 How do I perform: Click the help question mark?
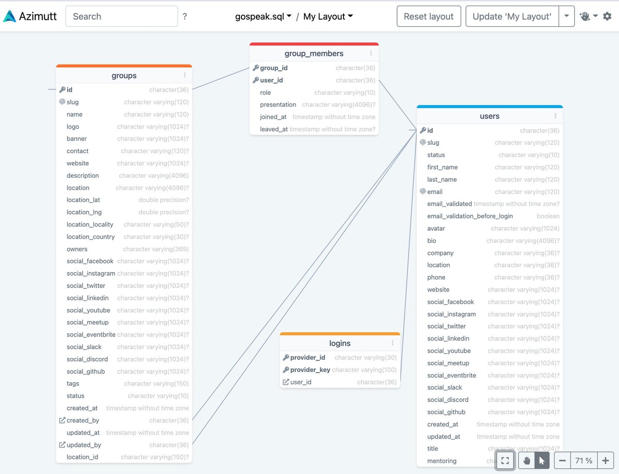tap(185, 16)
